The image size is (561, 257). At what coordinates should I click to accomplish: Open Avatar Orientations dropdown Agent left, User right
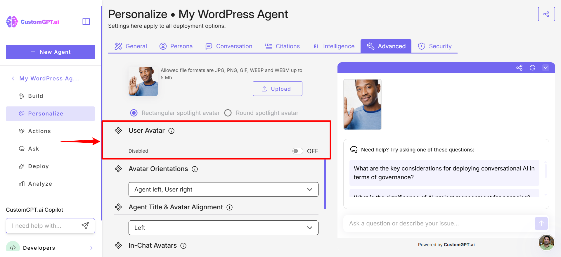click(224, 189)
